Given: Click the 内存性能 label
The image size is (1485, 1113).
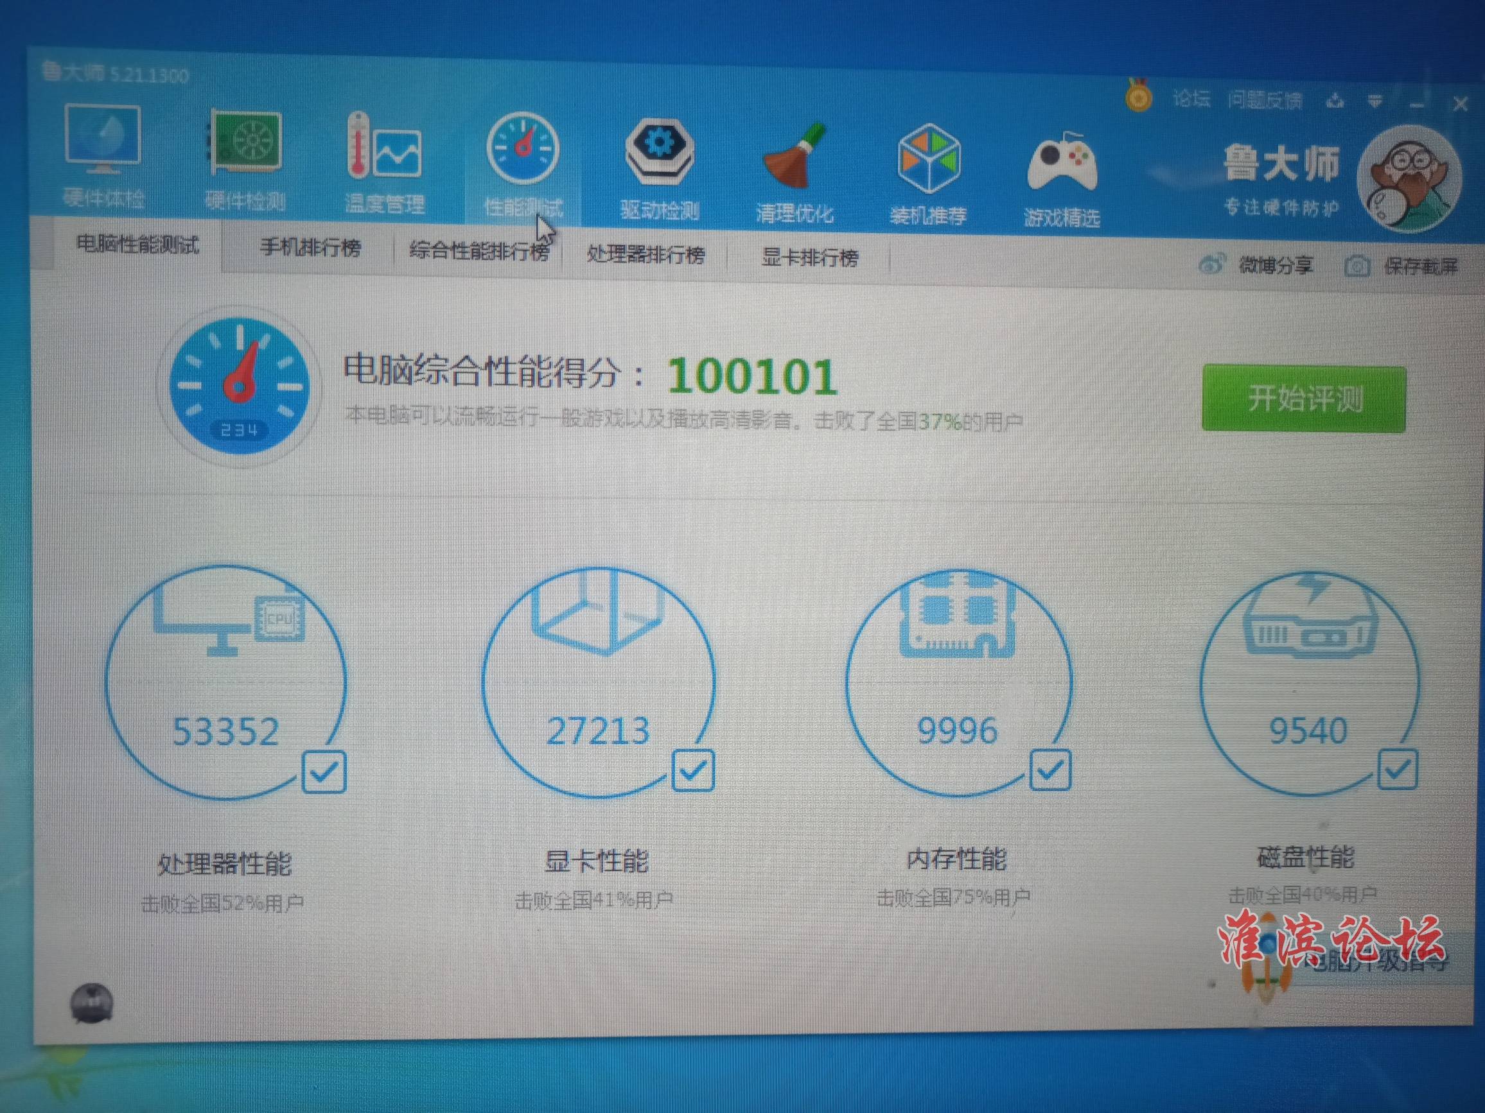Looking at the screenshot, I should point(956,859).
